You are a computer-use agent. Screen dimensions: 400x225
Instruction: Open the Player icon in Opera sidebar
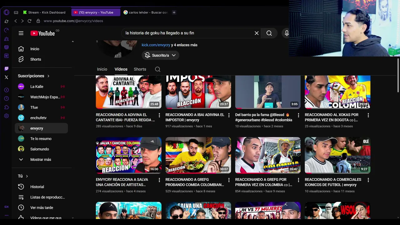[x=7, y=90]
